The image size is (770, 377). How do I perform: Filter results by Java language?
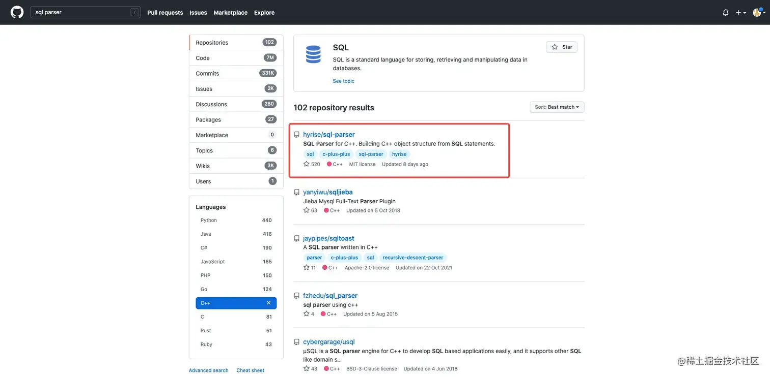tap(236, 234)
